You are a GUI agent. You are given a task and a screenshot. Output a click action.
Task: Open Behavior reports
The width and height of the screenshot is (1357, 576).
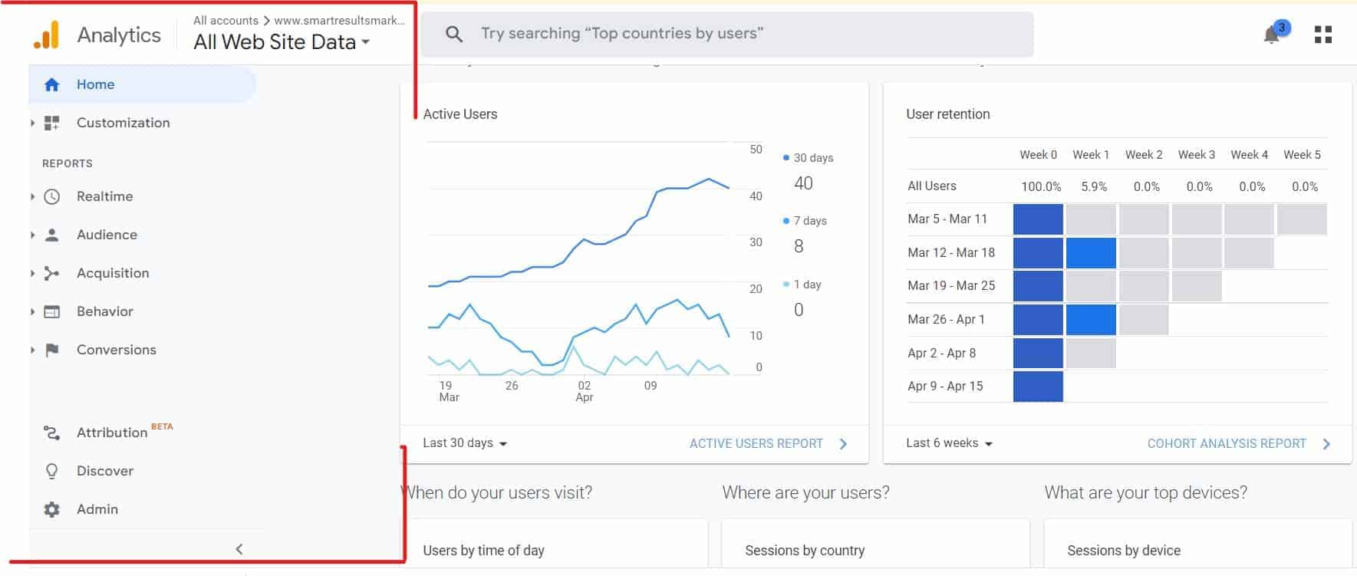(105, 311)
